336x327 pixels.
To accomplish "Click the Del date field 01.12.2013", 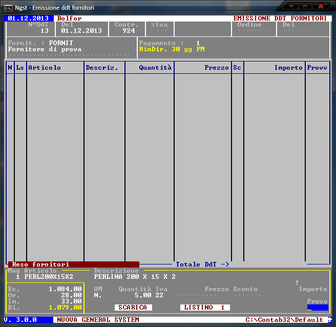I will point(81,31).
